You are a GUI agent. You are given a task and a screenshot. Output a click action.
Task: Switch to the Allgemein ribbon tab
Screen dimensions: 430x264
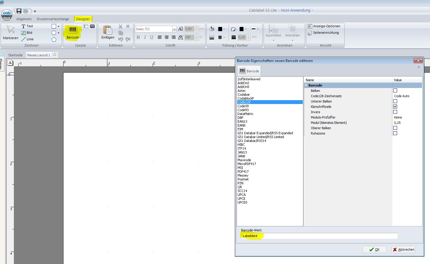tap(24, 19)
